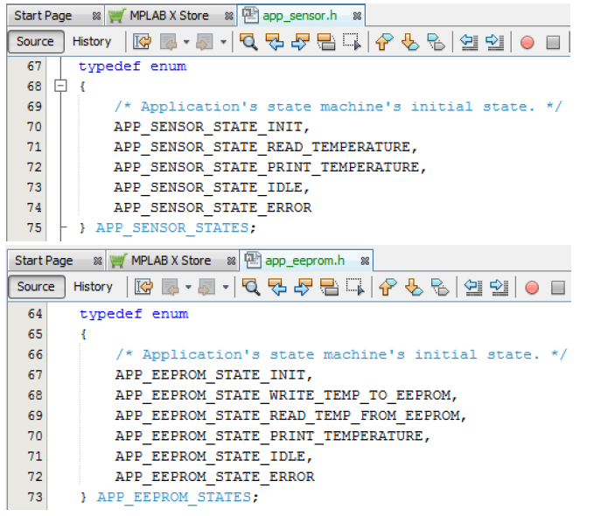
Task: Toggle highlight search in app_sensor.h toolbar
Action: (x=326, y=41)
